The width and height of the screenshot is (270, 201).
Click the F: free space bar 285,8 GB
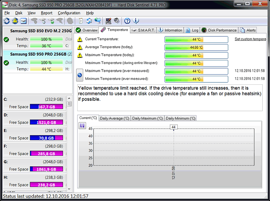47,153
